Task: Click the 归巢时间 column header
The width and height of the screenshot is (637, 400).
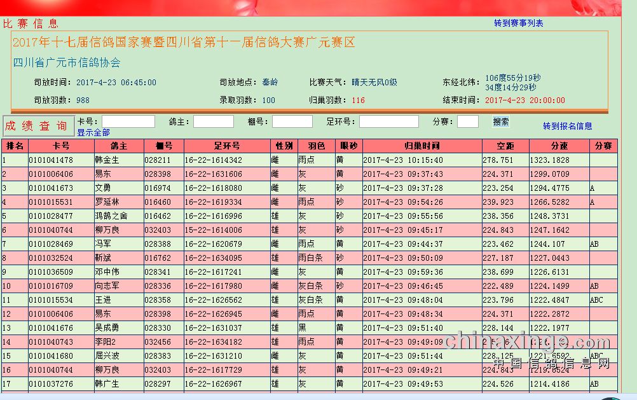Action: pyautogui.click(x=422, y=146)
